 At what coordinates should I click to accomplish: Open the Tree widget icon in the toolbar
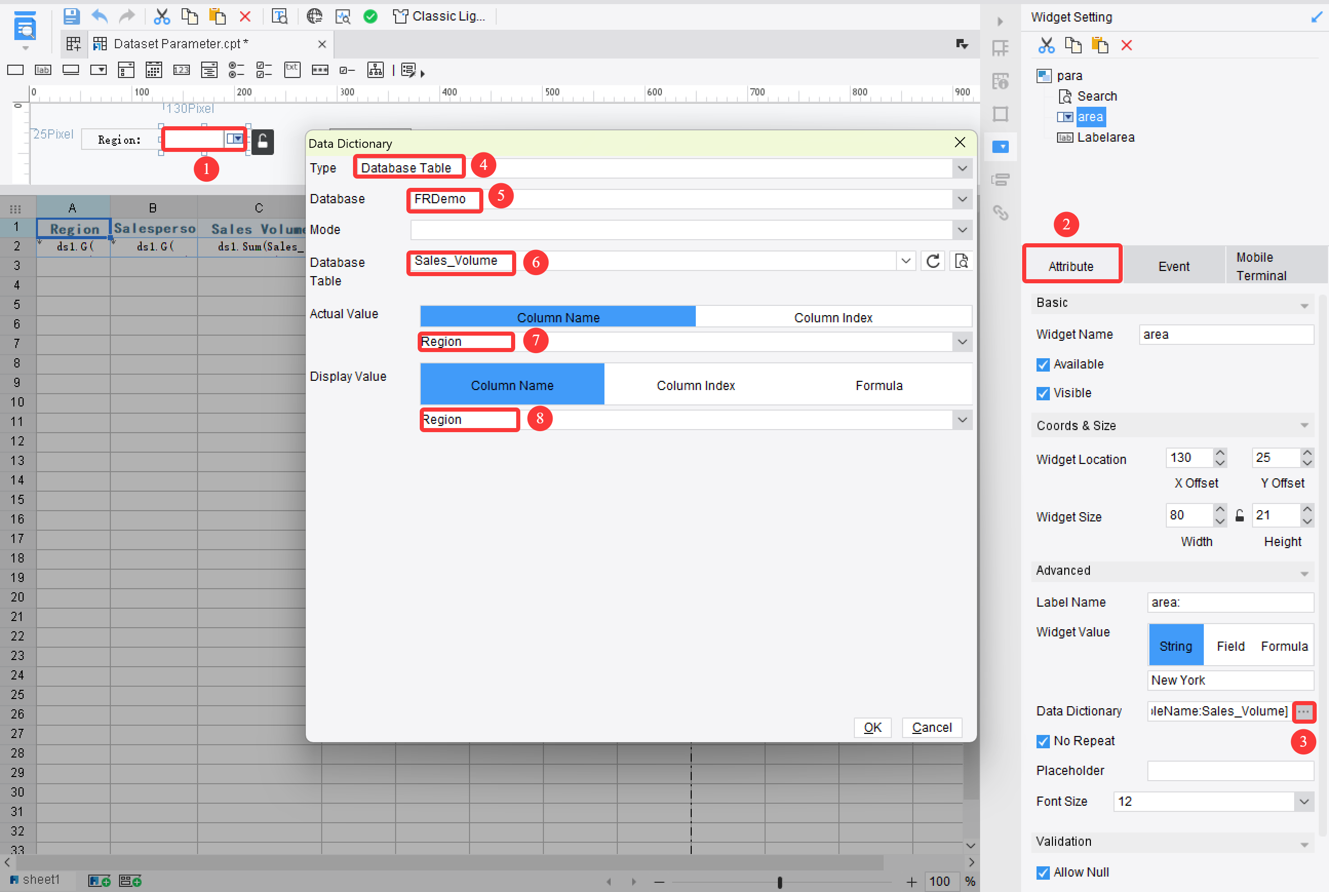click(x=375, y=70)
